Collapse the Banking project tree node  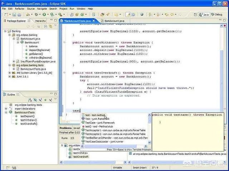pyautogui.click(x=5, y=31)
